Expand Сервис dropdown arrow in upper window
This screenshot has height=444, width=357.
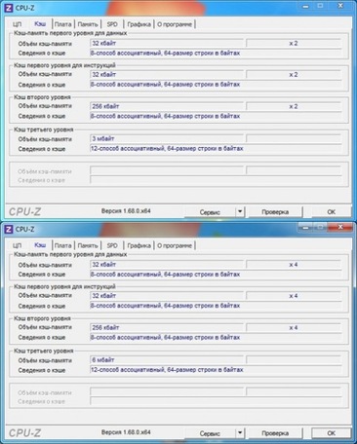(240, 211)
